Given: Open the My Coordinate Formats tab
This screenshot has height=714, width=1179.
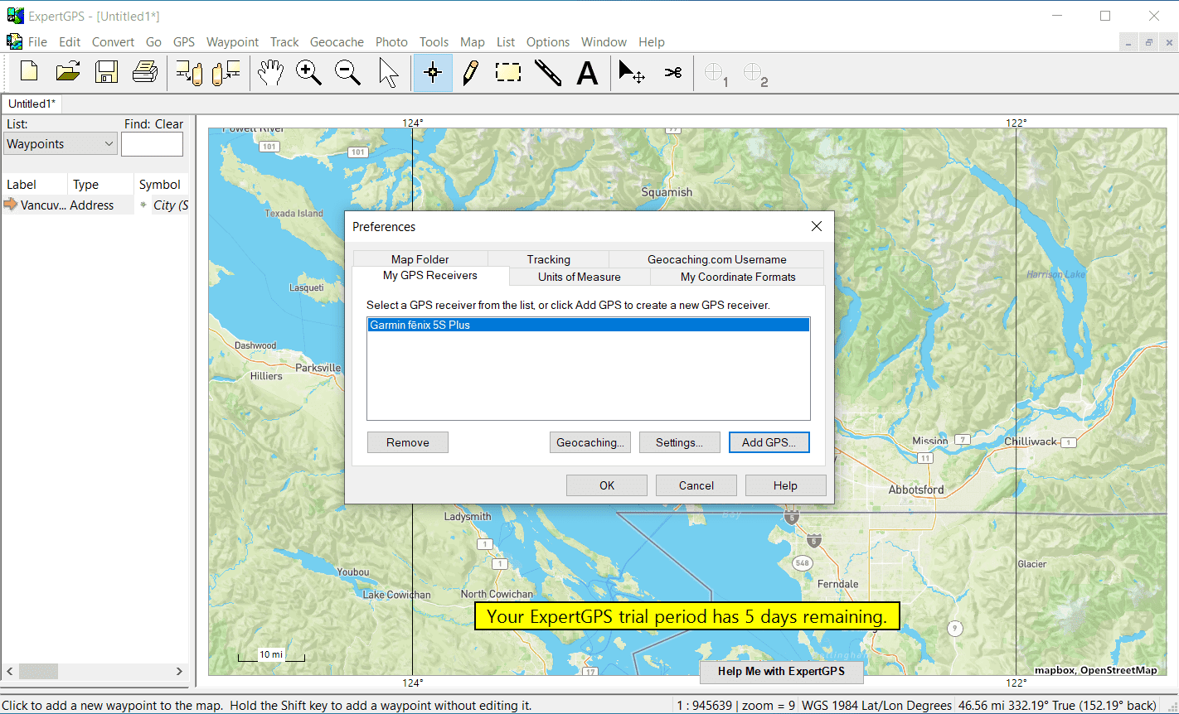Looking at the screenshot, I should (x=738, y=277).
